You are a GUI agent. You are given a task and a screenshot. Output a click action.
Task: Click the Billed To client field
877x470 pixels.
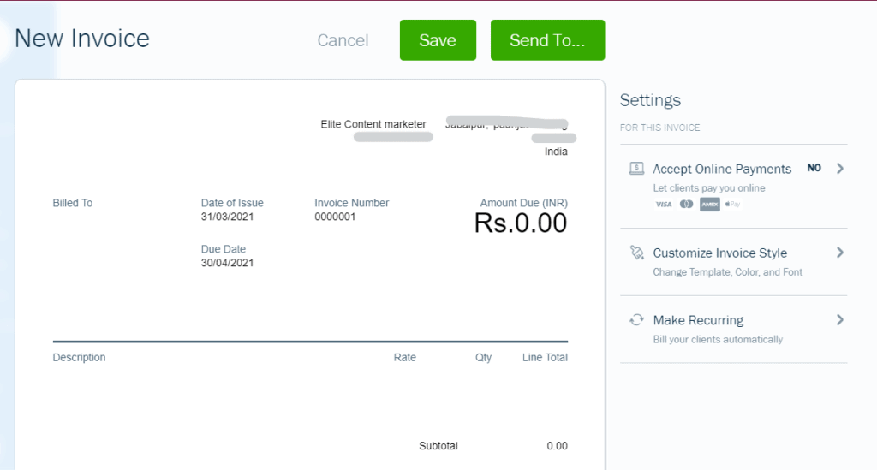tap(73, 204)
